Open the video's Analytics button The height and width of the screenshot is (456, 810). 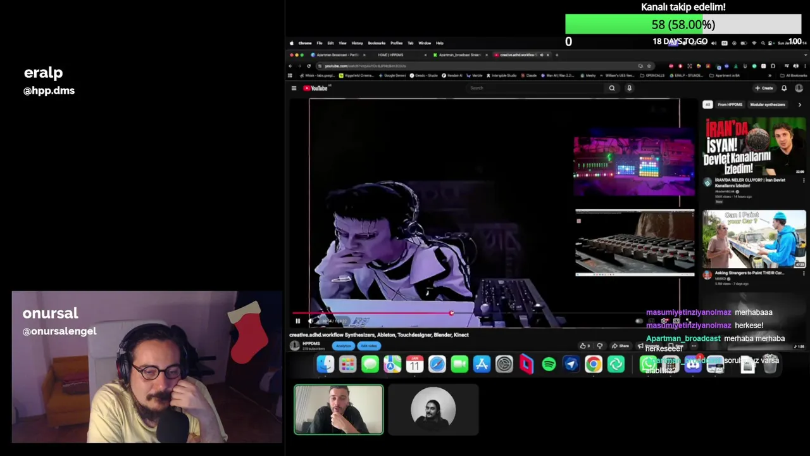344,346
